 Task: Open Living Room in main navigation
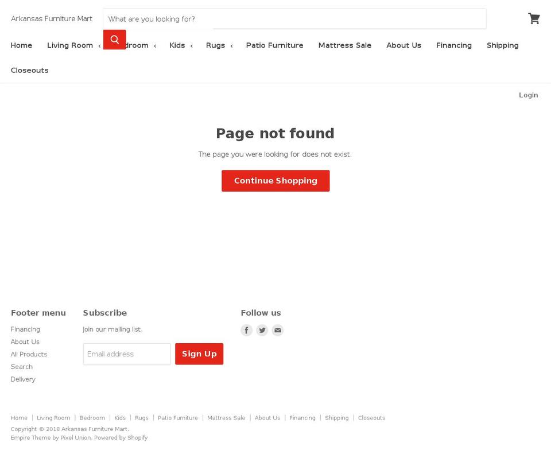tap(70, 45)
